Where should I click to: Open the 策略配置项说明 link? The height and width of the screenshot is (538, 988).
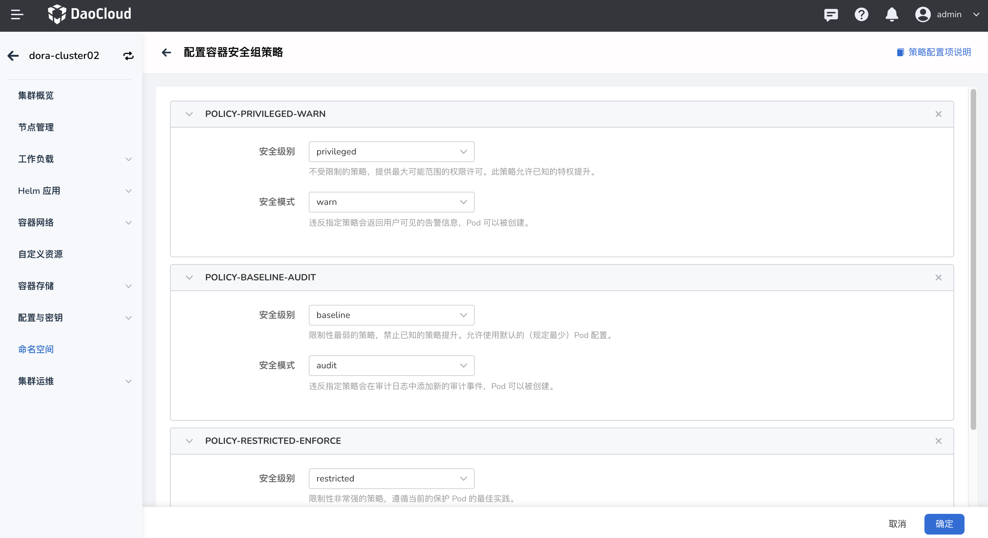[x=933, y=52]
